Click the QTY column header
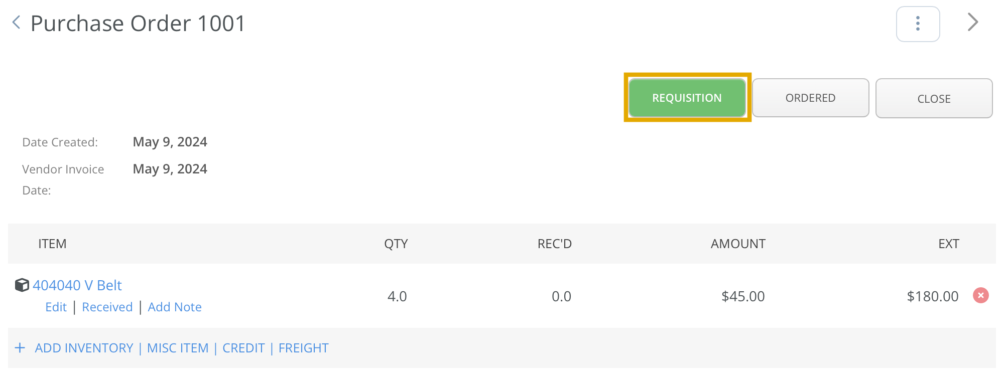The height and width of the screenshot is (387, 1003). click(396, 244)
